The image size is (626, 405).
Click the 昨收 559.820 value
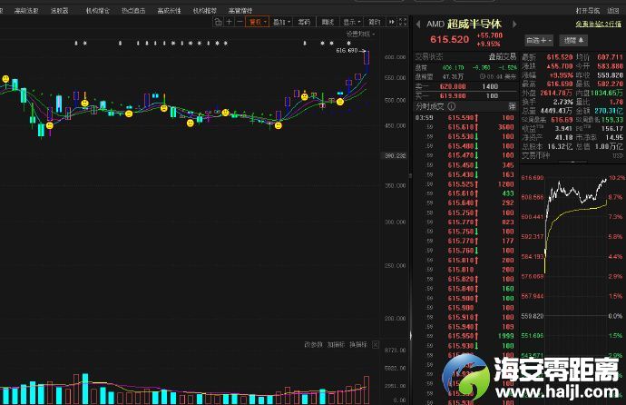(x=610, y=75)
